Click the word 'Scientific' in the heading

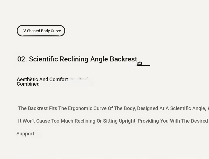click(x=43, y=59)
